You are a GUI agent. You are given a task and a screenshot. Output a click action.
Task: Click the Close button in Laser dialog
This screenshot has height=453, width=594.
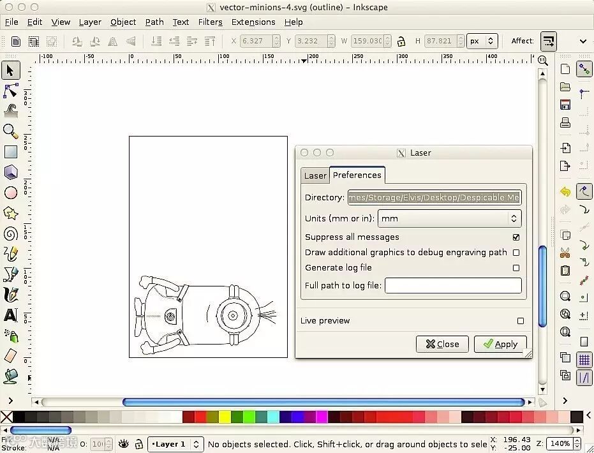[x=442, y=344]
